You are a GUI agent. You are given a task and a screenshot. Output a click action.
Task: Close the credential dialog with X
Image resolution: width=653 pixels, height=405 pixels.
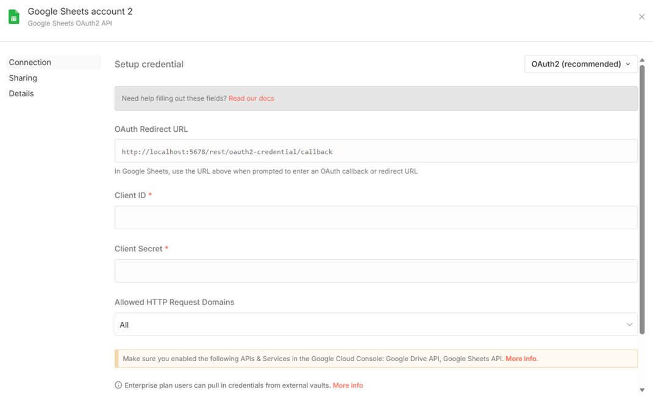pyautogui.click(x=641, y=17)
